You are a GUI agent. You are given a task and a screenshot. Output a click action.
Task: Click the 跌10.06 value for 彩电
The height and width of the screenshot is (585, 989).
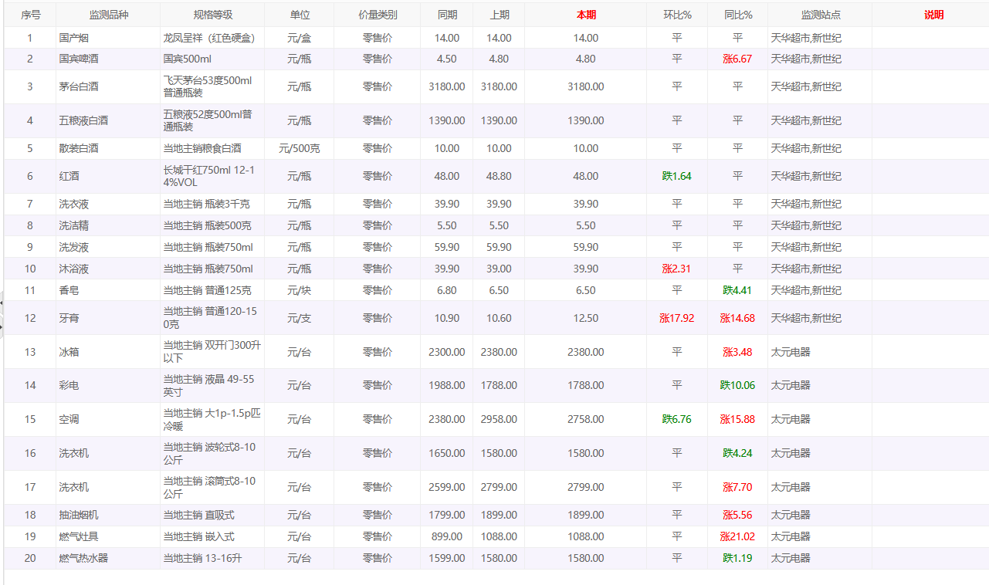[737, 385]
